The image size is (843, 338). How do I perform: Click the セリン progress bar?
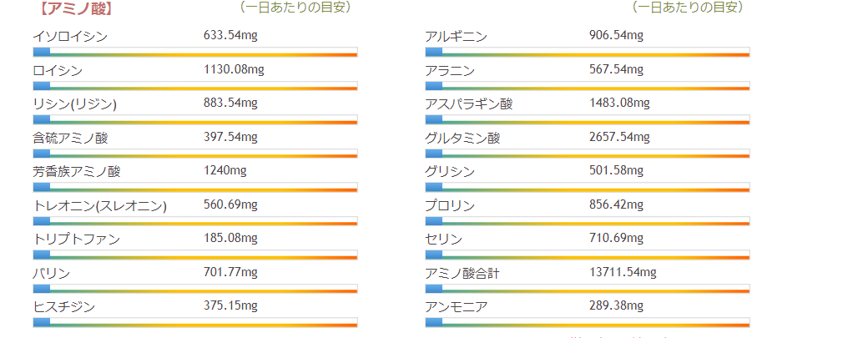588,255
